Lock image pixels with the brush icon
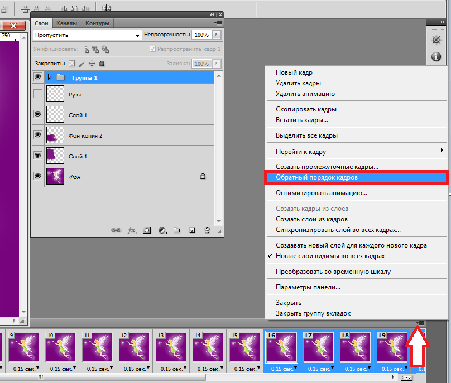 click(81, 64)
